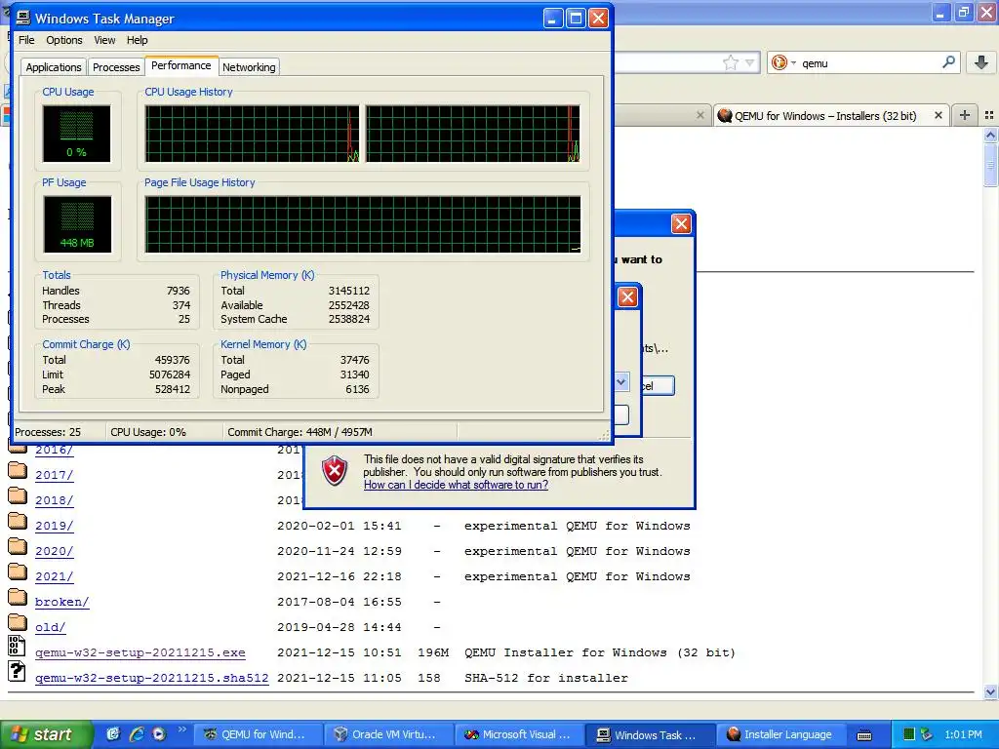Click the Task Manager title bar icon
The image size is (999, 749).
23,19
